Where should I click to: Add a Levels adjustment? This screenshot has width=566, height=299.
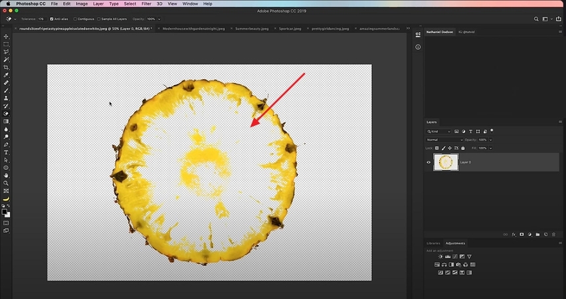[x=448, y=256]
